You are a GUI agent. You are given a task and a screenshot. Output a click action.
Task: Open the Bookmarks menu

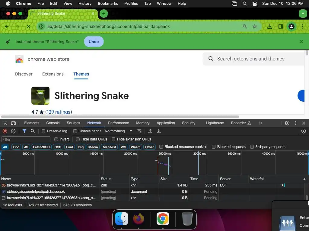point(108,4)
